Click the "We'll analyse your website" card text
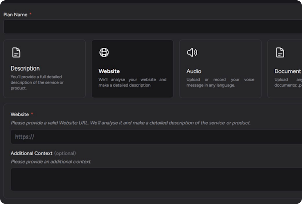 coord(132,82)
